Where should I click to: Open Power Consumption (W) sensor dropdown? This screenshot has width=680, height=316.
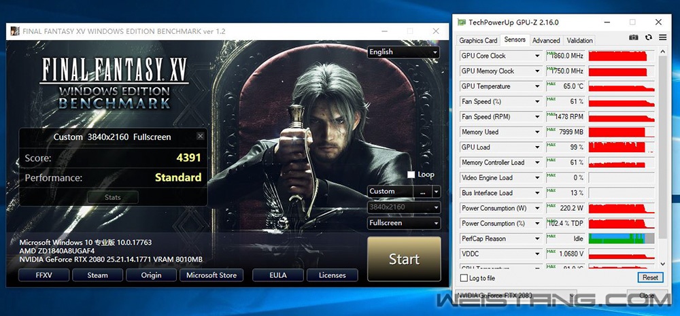537,208
